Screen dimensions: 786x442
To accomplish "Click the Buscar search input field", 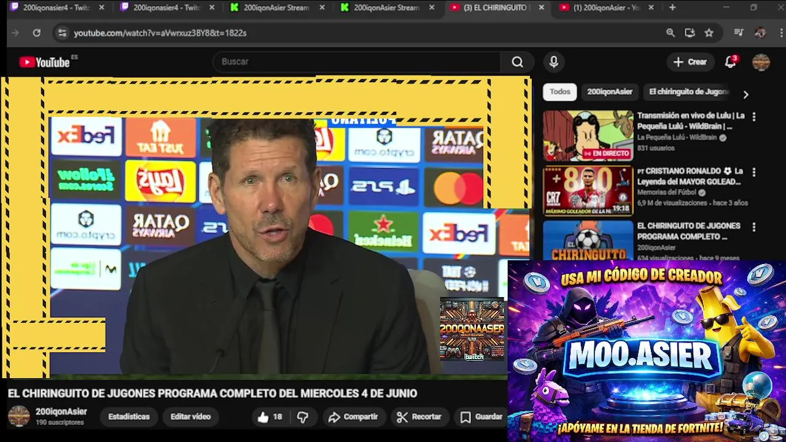I will [x=357, y=62].
